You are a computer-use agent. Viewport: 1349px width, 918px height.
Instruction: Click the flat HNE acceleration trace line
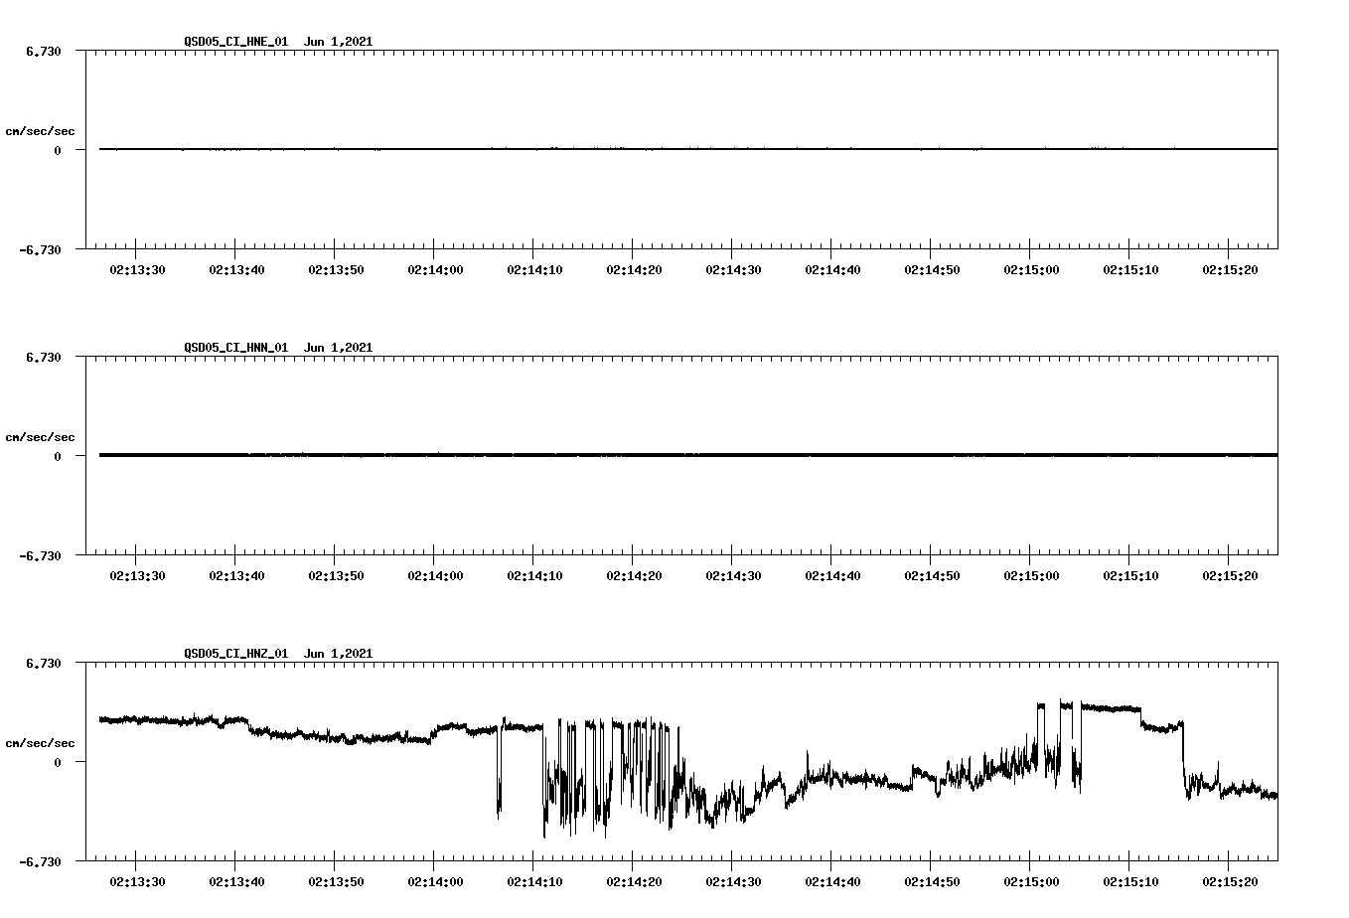tap(688, 149)
